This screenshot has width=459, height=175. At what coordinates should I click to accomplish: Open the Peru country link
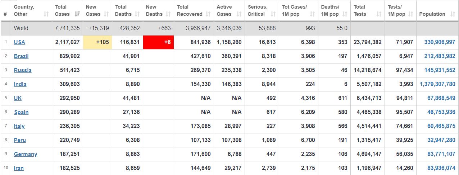coord(20,140)
